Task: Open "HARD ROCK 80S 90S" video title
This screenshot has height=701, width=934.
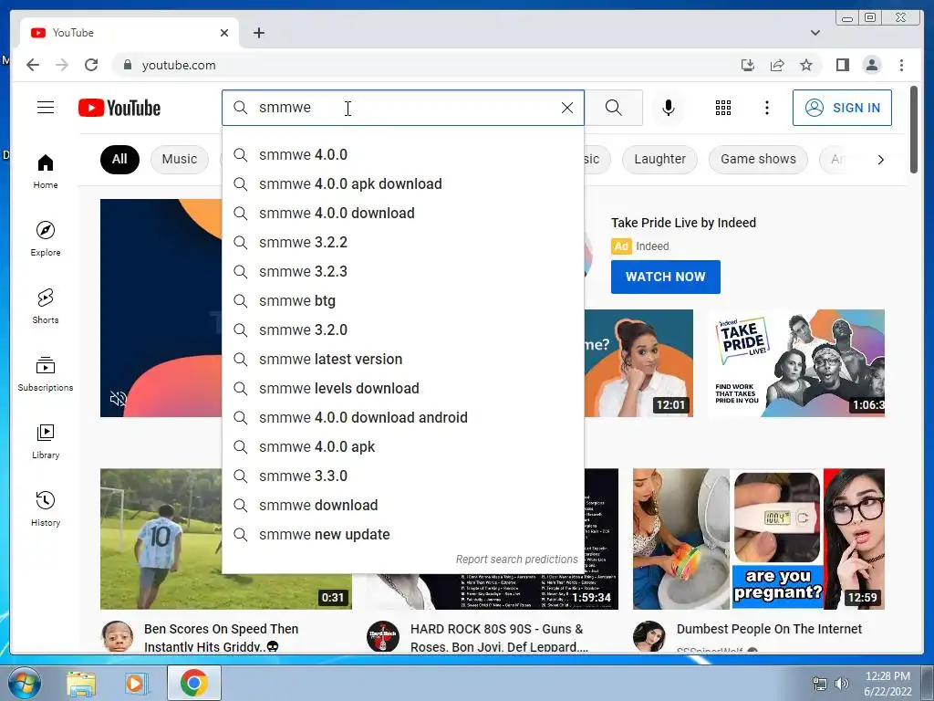Action: tap(499, 638)
